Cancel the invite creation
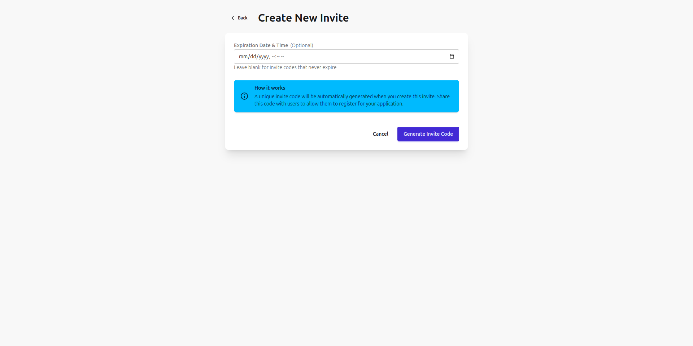The image size is (693, 346). (380, 134)
